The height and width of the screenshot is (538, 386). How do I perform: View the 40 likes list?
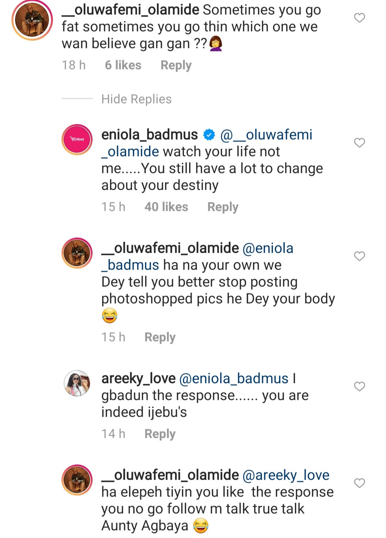click(x=166, y=207)
